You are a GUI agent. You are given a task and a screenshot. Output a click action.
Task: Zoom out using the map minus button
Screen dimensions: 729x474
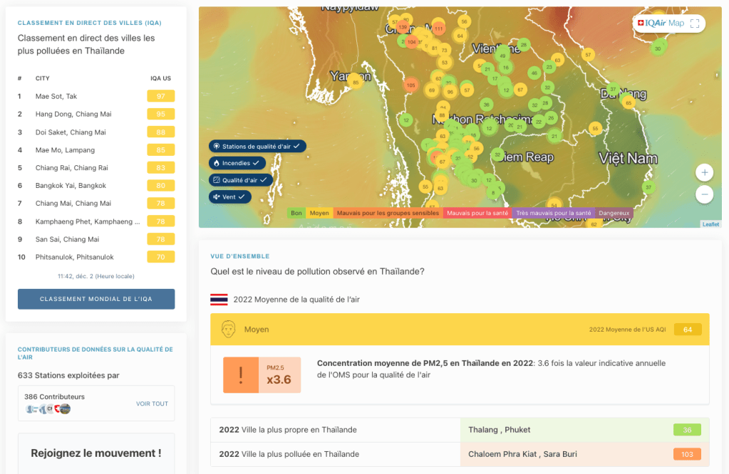[x=704, y=194]
